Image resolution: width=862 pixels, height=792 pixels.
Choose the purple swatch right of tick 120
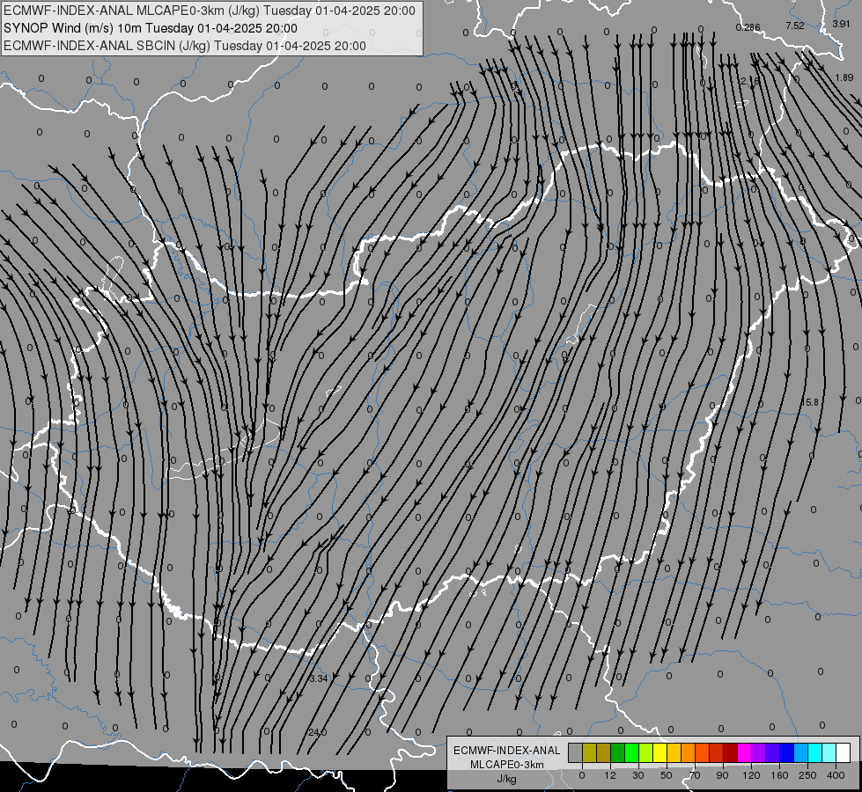click(x=759, y=753)
